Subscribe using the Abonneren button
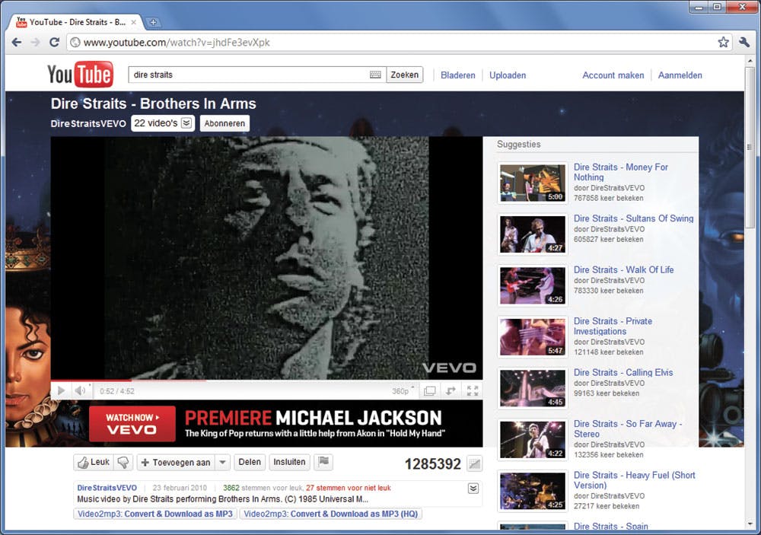Screen dimensions: 761x535 (224, 123)
